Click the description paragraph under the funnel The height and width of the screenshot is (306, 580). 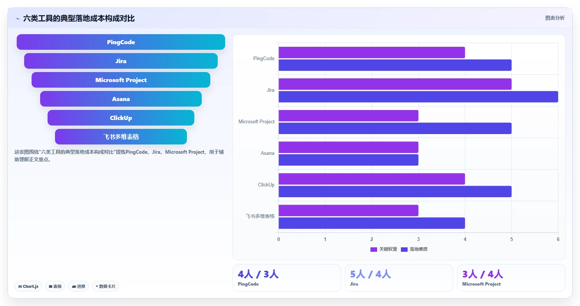pos(119,156)
